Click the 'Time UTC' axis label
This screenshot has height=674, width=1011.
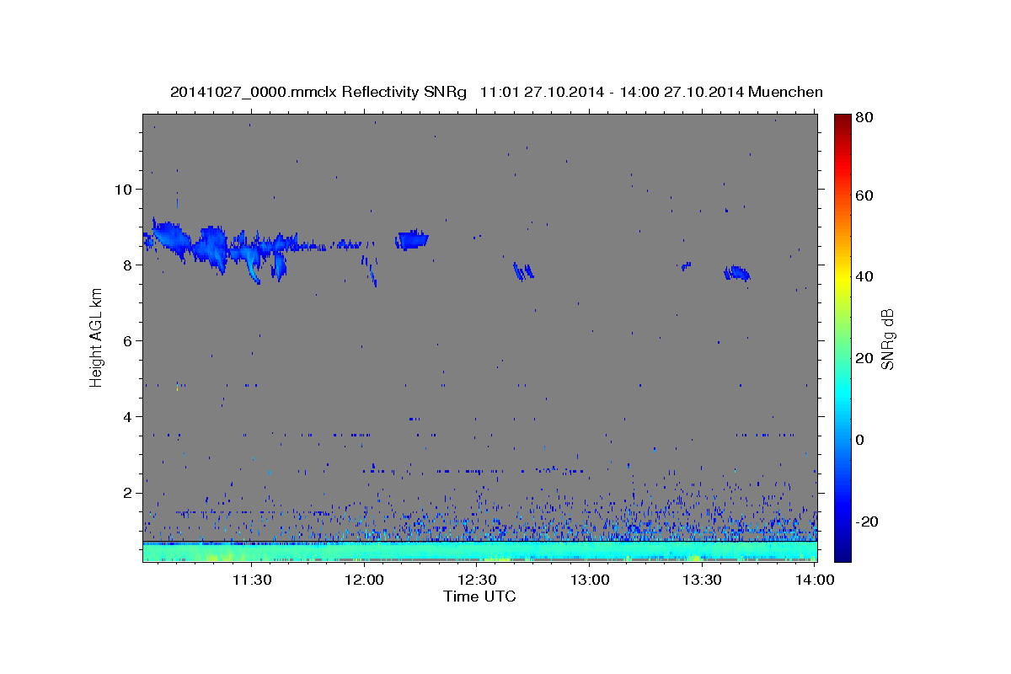tap(479, 596)
